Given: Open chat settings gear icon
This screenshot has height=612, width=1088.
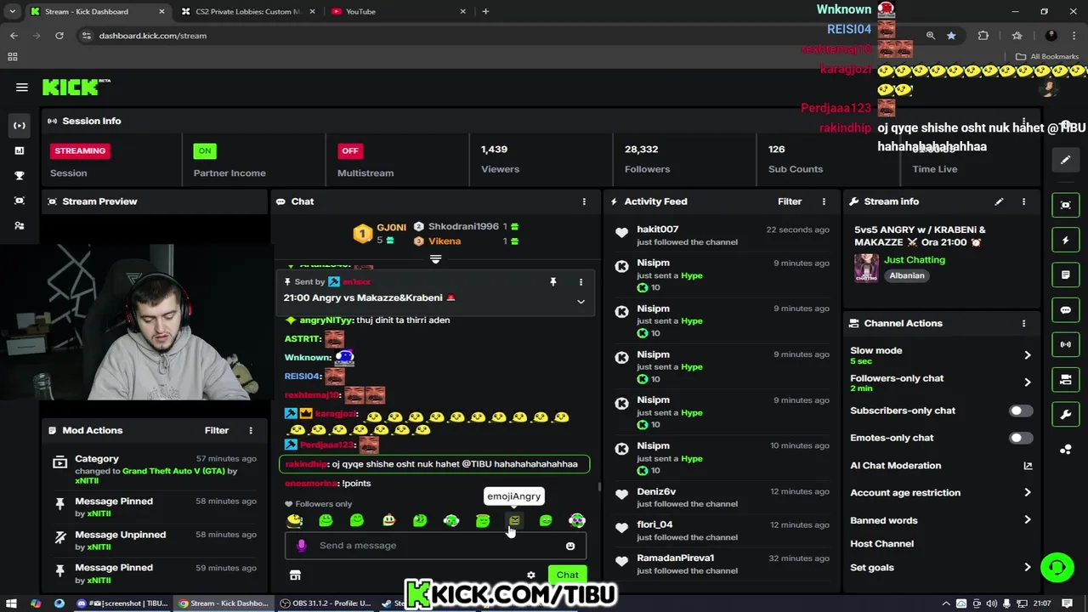Looking at the screenshot, I should pyautogui.click(x=531, y=575).
